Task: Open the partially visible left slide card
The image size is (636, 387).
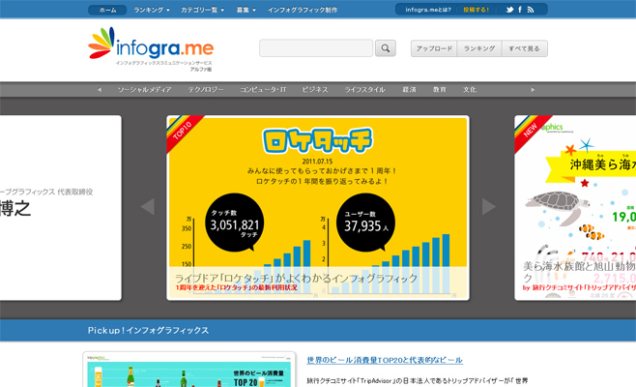Action: 61,208
